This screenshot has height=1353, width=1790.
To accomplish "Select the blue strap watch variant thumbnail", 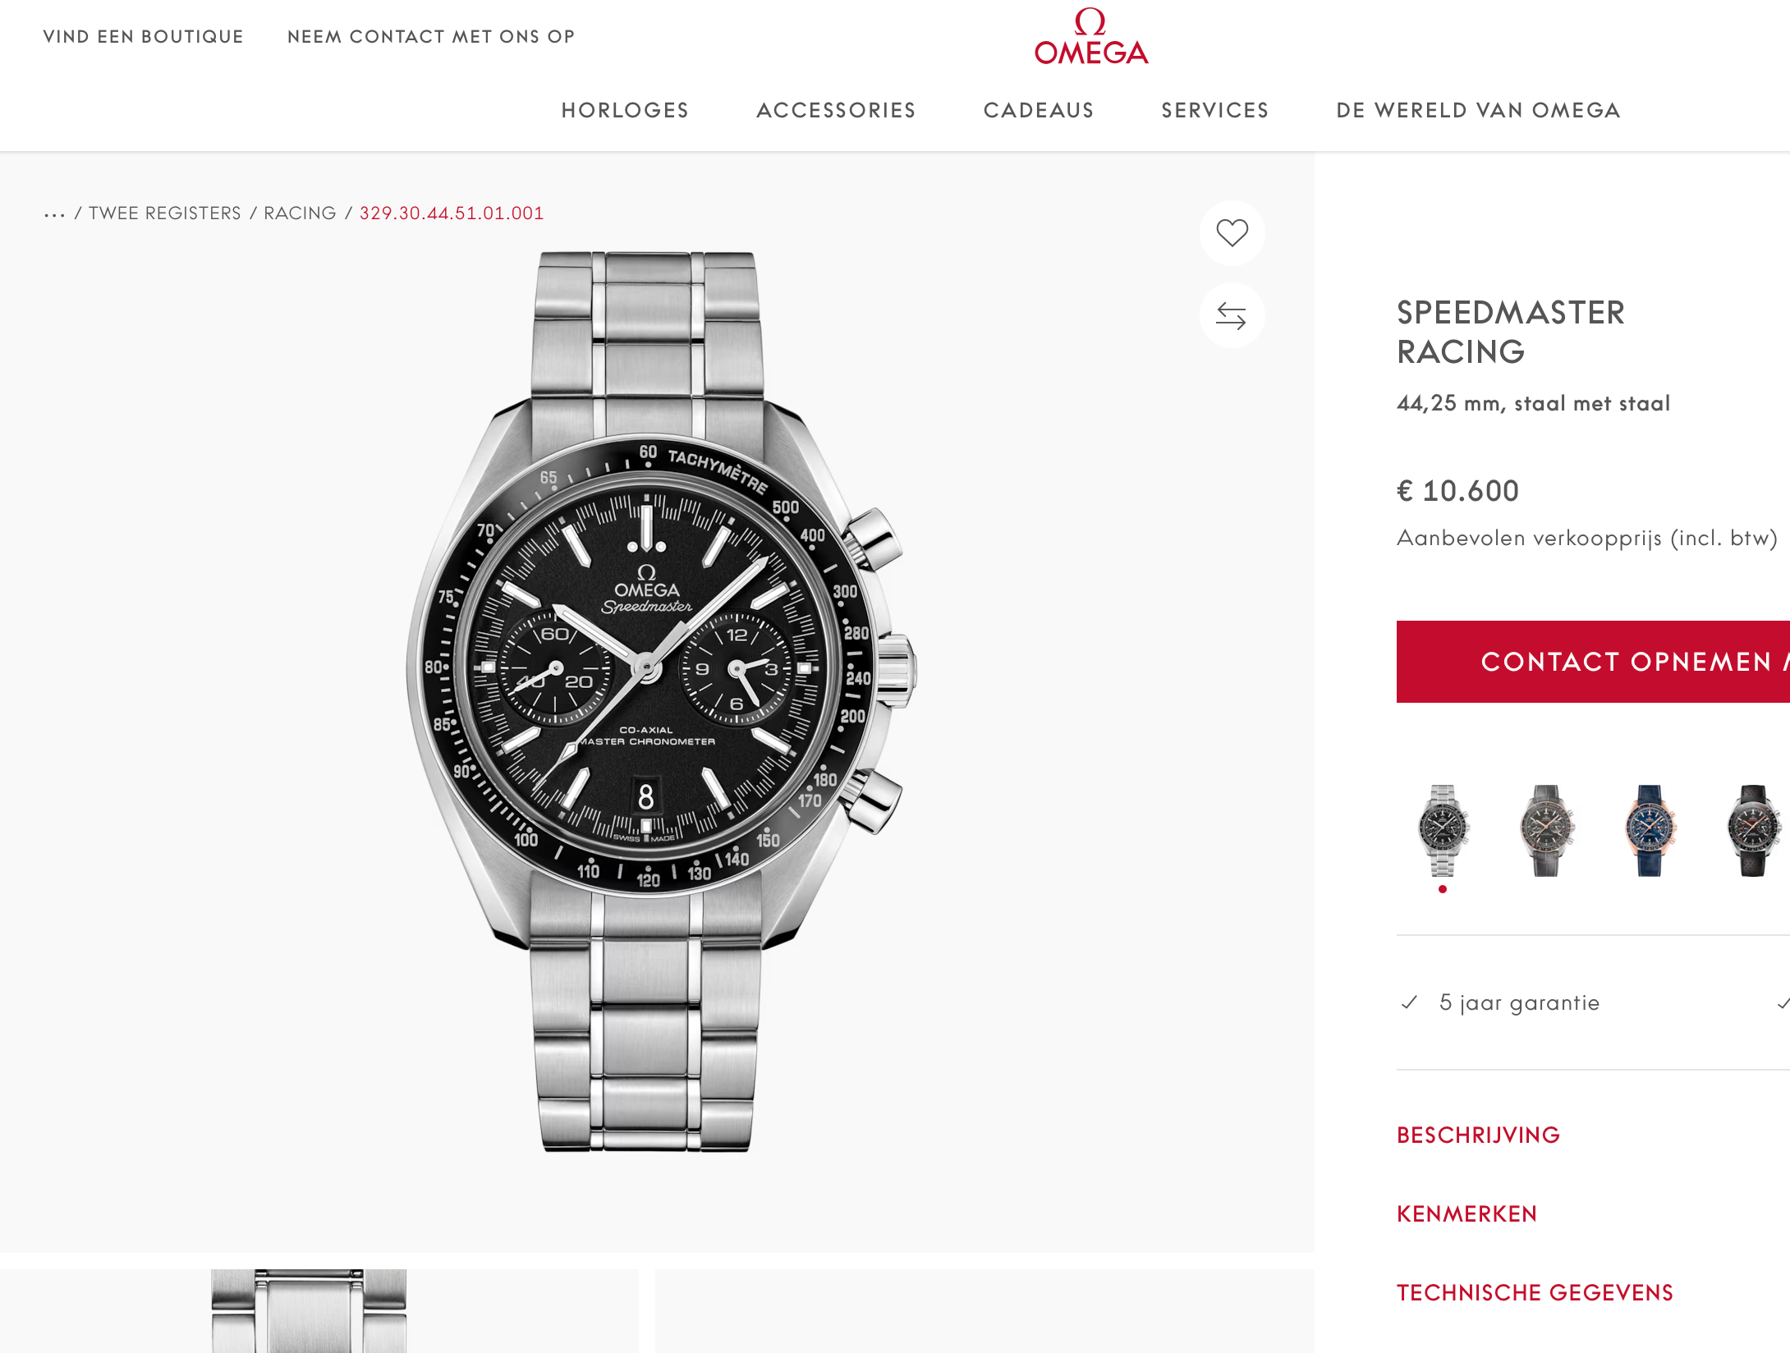I will [x=1650, y=831].
